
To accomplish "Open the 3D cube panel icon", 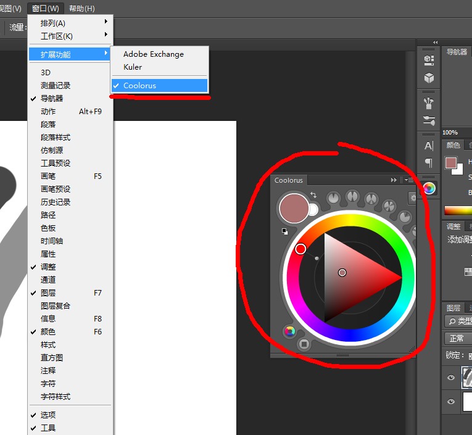I will pyautogui.click(x=429, y=78).
